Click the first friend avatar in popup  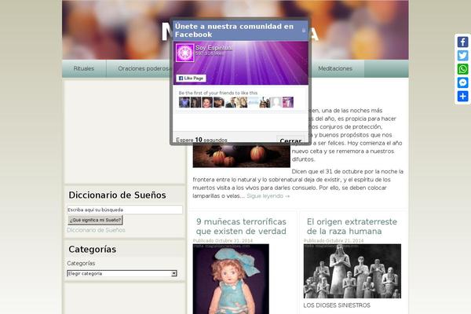184,102
